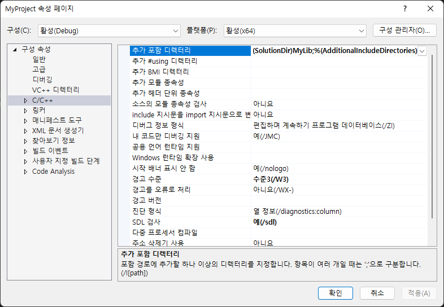
Task: Expand the 빌드 이벤트 node arrow
Action: 25,151
